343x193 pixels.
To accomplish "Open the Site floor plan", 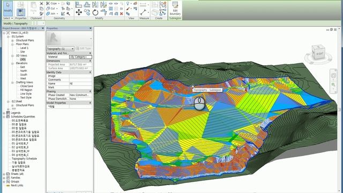I will pyautogui.click(x=23, y=51).
